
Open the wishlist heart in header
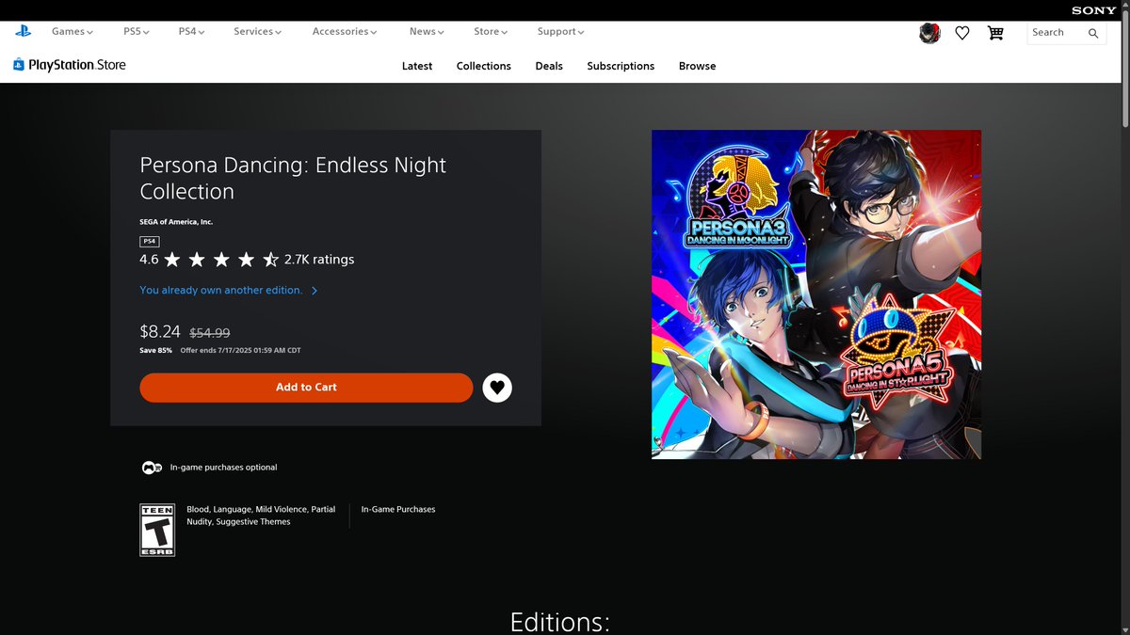[962, 33]
